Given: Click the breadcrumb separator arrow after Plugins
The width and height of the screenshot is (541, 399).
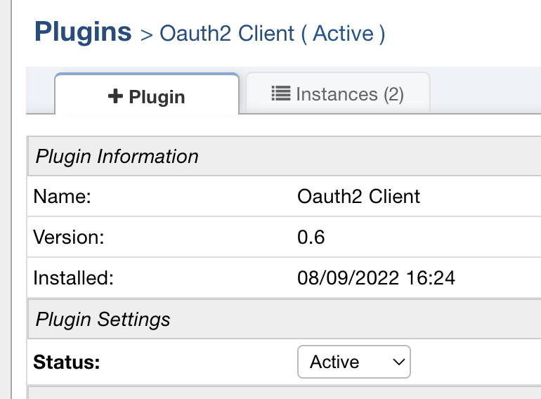Looking at the screenshot, I should (146, 34).
